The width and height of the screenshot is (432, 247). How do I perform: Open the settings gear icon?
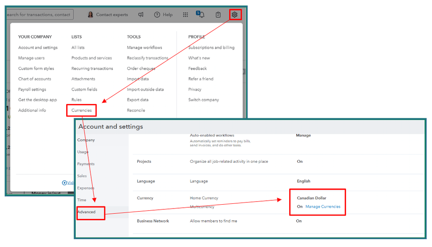click(x=234, y=15)
